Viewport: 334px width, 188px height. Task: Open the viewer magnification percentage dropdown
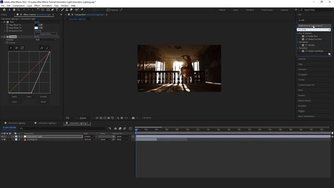coord(70,118)
